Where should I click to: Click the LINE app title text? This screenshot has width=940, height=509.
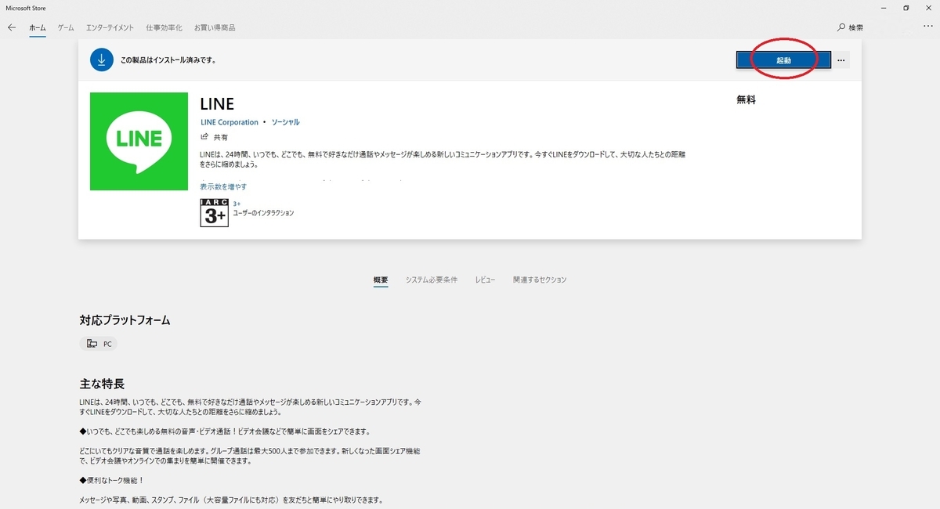(x=217, y=103)
